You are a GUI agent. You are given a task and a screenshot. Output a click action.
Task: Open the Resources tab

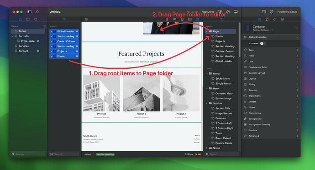[x=208, y=12]
